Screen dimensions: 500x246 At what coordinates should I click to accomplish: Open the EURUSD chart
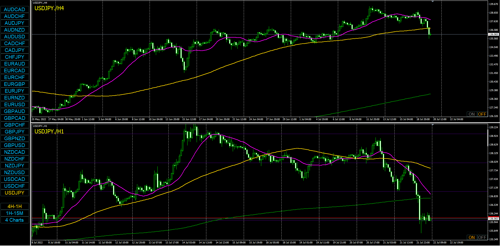pyautogui.click(x=15, y=104)
